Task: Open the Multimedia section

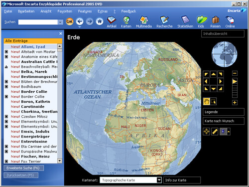Action: pyautogui.click(x=144, y=22)
